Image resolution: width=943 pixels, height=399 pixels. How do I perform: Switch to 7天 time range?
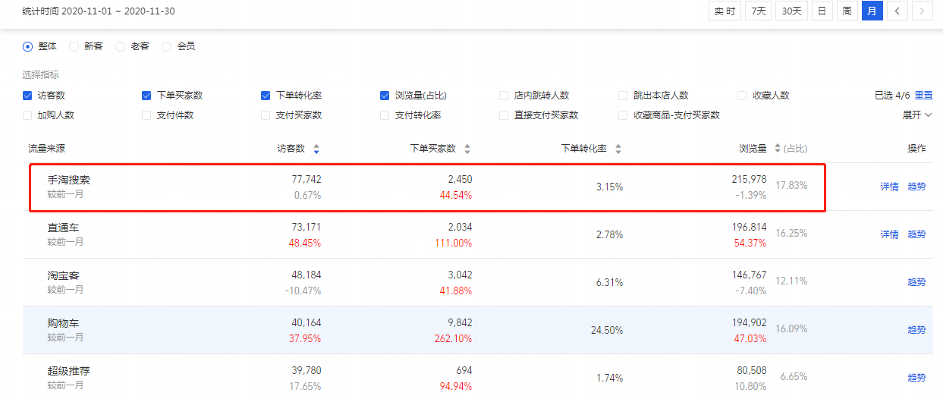(759, 11)
